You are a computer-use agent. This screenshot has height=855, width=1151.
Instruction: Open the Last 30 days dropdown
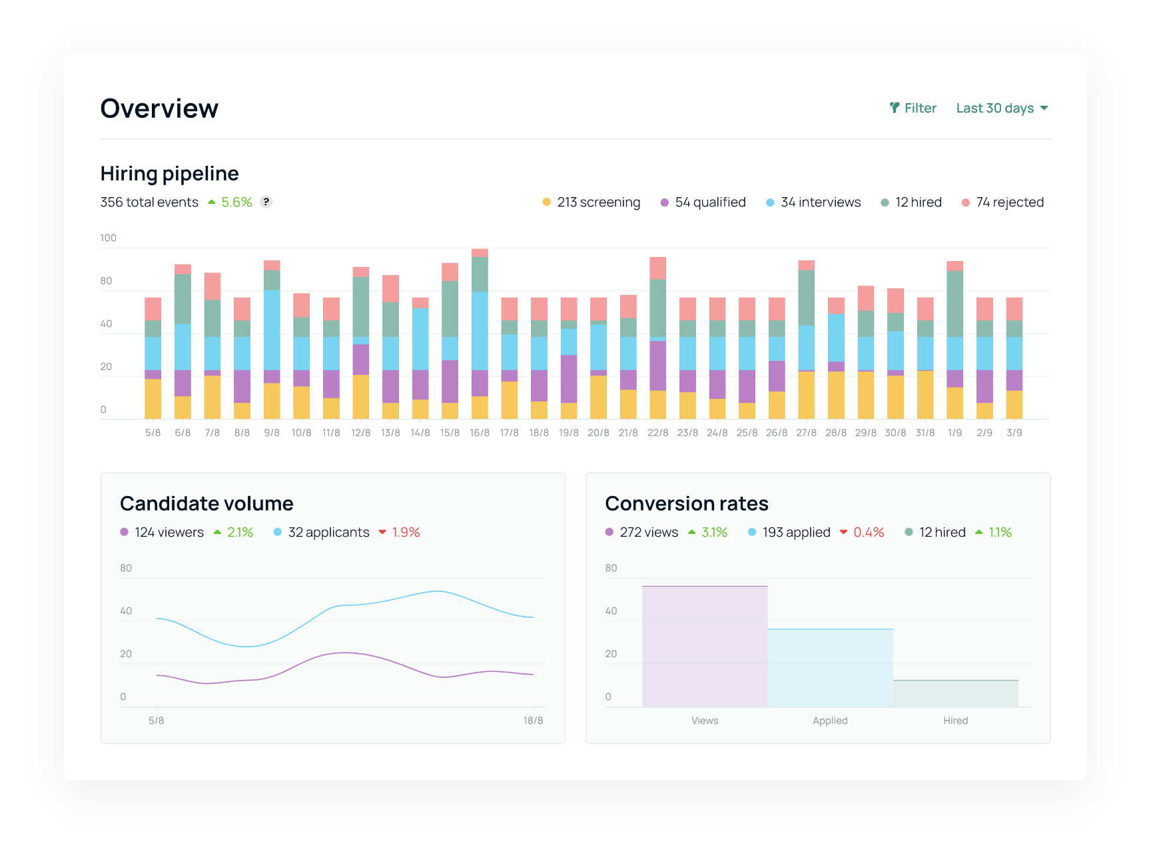click(x=1002, y=108)
